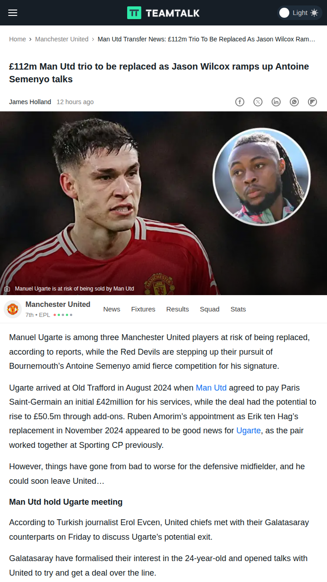Share article on X
Screen dimensions: 327x582
258,102
